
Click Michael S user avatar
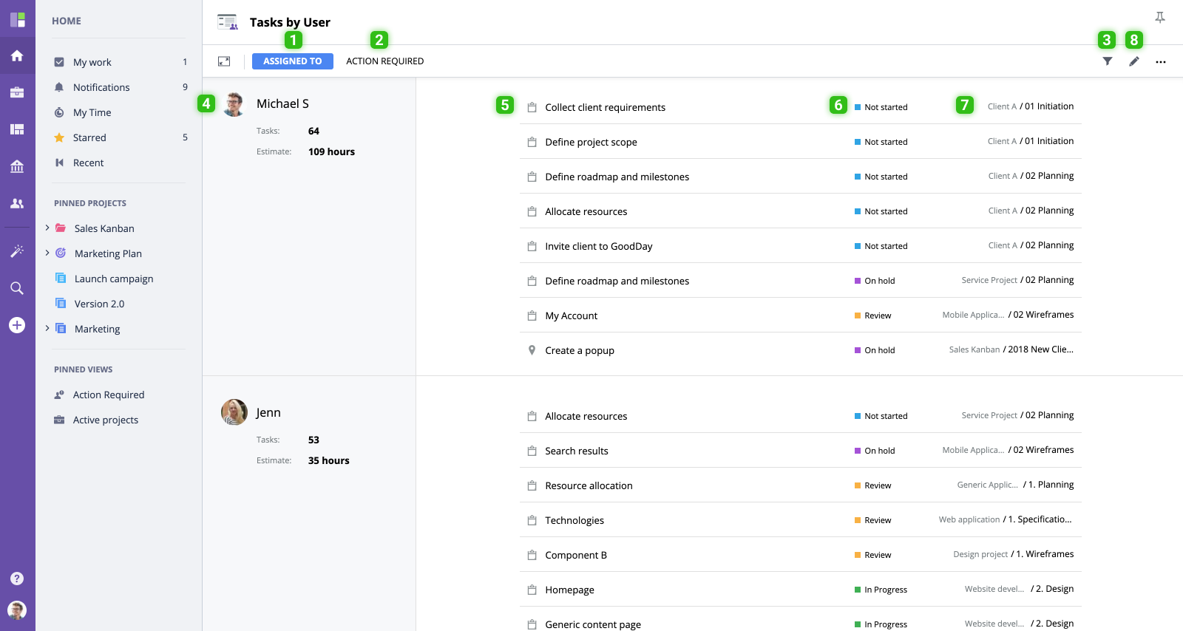234,104
